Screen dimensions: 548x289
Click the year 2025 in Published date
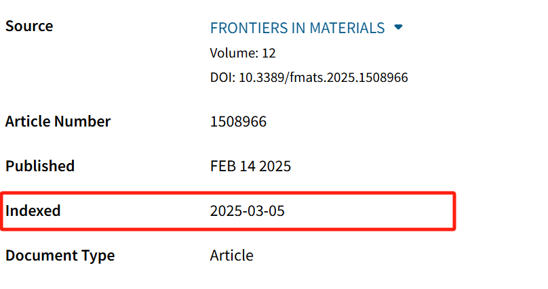(x=275, y=166)
